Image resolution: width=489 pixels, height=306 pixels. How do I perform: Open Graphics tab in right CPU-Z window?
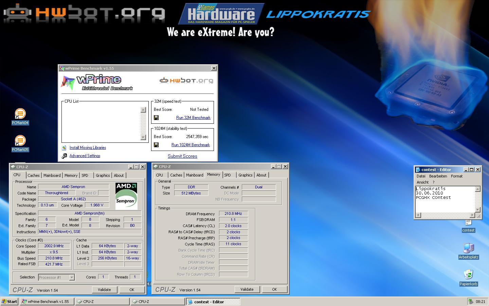(x=245, y=175)
